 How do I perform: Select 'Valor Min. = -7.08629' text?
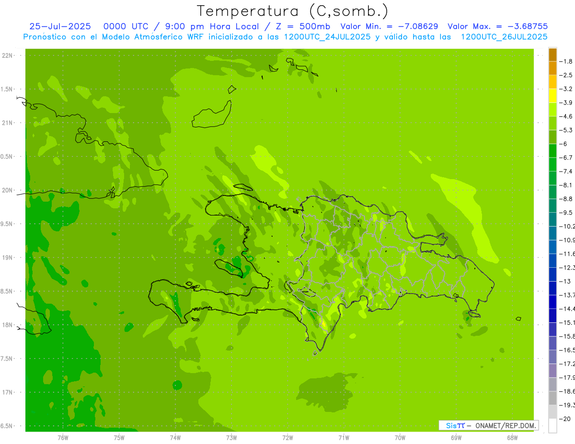[389, 26]
